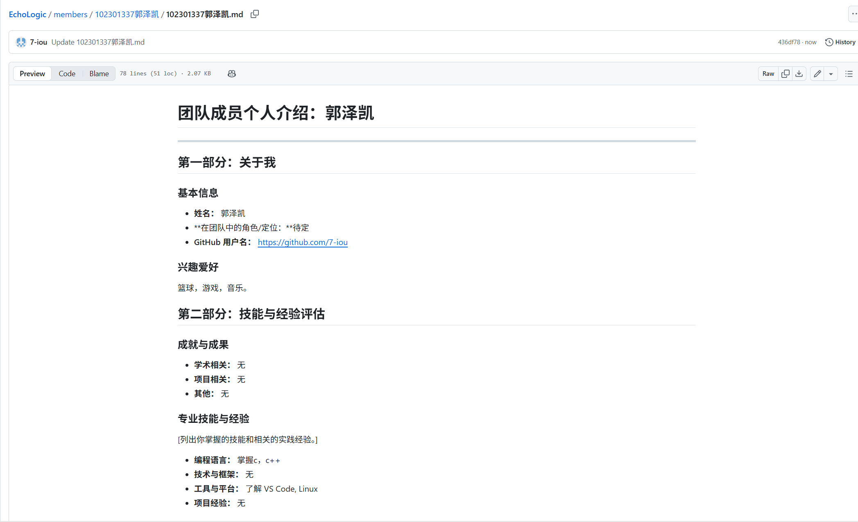Select the Preview tab
The width and height of the screenshot is (858, 522).
(32, 73)
